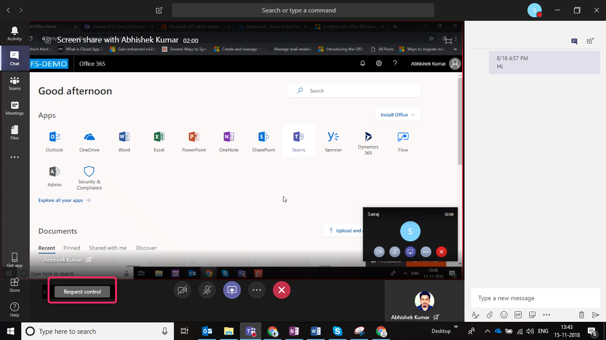Screen dimensions: 606x340
Task: Click help question mark in Office header
Action: [x=395, y=63]
